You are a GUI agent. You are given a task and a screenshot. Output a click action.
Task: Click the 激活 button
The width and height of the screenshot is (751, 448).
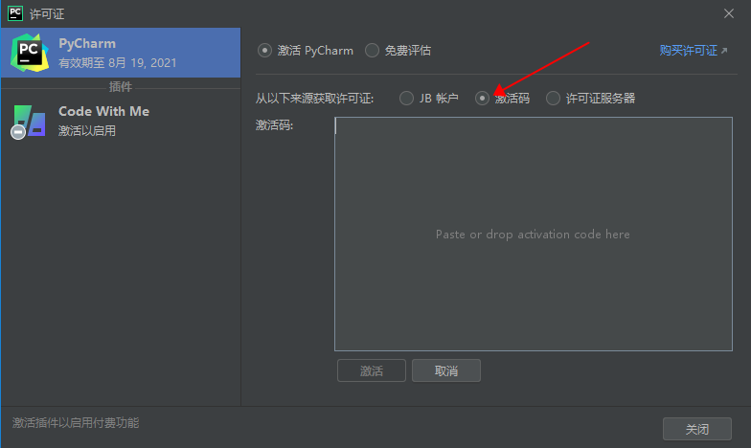tap(372, 370)
